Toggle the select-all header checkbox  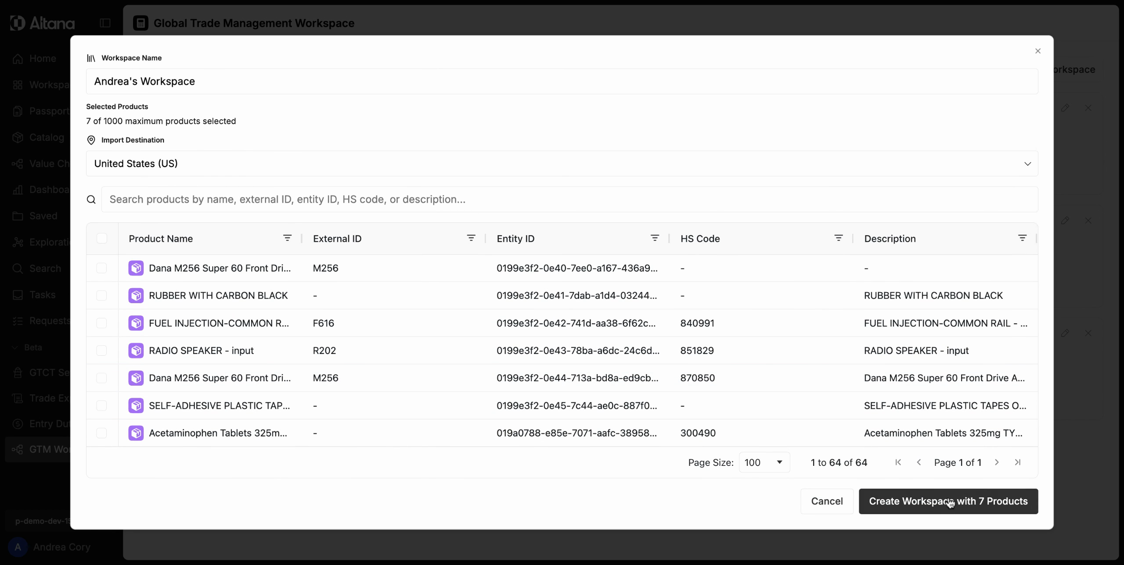(x=102, y=238)
